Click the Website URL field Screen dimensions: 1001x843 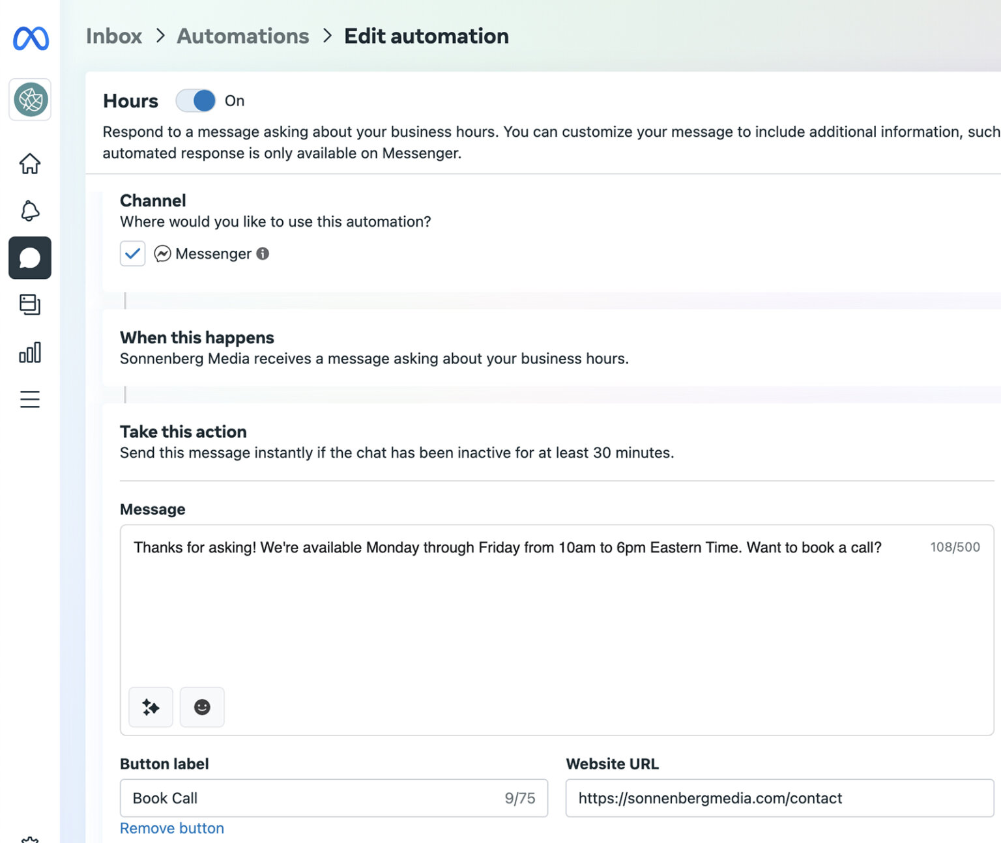click(776, 798)
